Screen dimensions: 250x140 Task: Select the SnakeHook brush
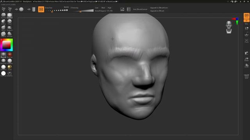pos(9,28)
